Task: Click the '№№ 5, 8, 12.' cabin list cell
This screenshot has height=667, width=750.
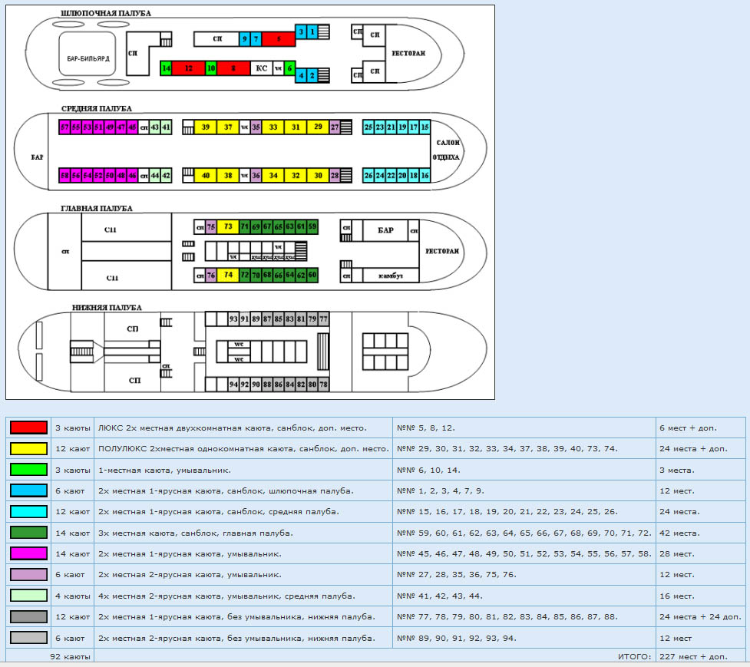Action: point(524,428)
